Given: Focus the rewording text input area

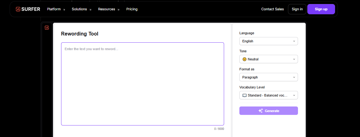Looking at the screenshot, I should (x=142, y=84).
